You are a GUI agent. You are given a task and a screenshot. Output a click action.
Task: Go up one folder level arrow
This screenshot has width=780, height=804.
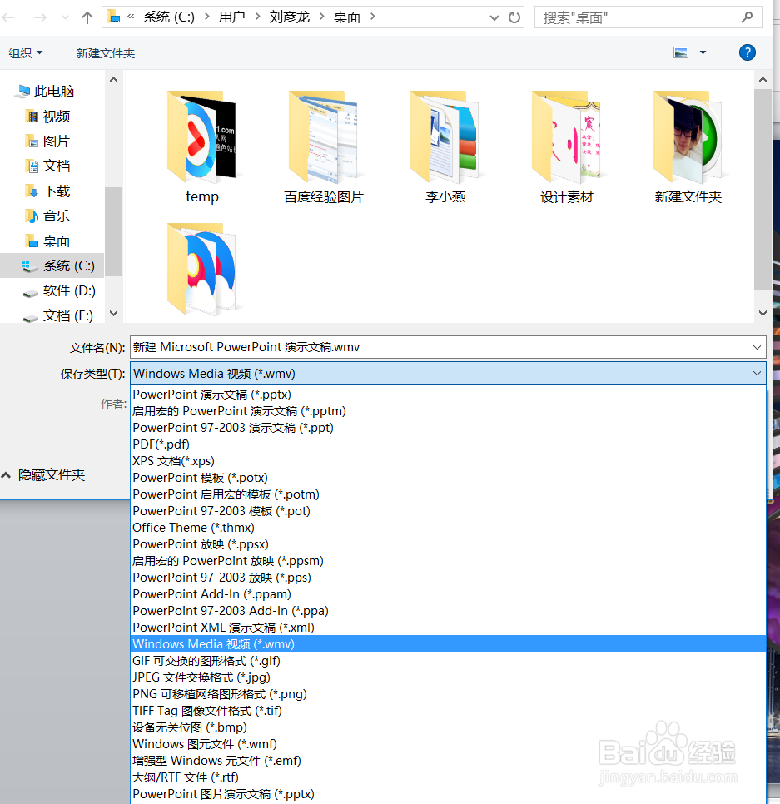tap(87, 18)
